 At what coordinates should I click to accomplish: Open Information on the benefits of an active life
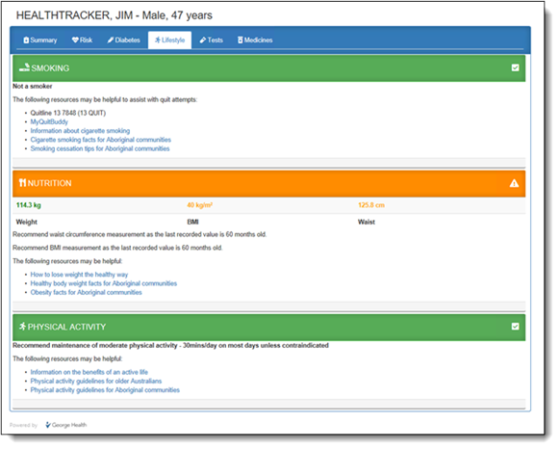[x=89, y=372]
